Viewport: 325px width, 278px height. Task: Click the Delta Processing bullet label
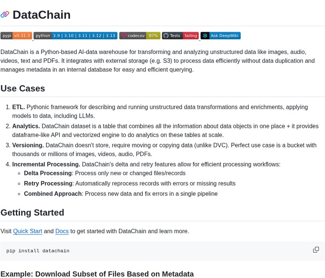[x=48, y=173]
